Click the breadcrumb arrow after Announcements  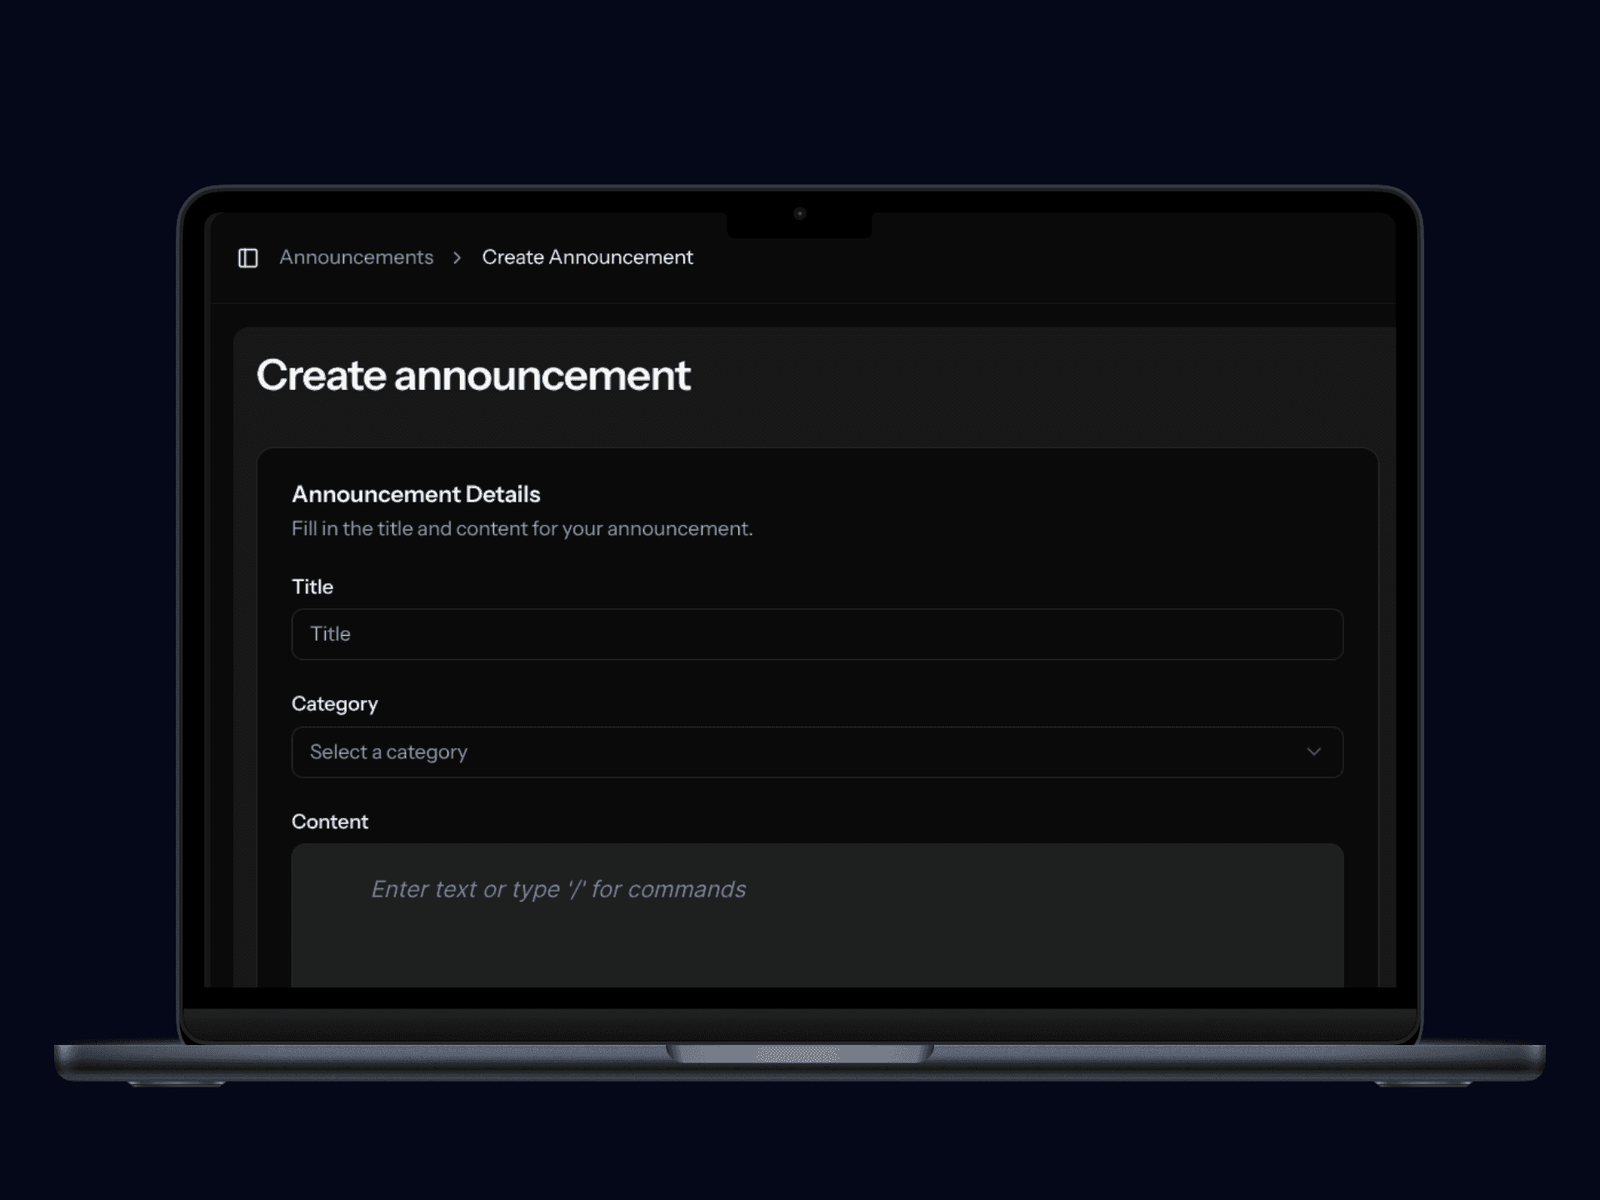pyautogui.click(x=457, y=258)
